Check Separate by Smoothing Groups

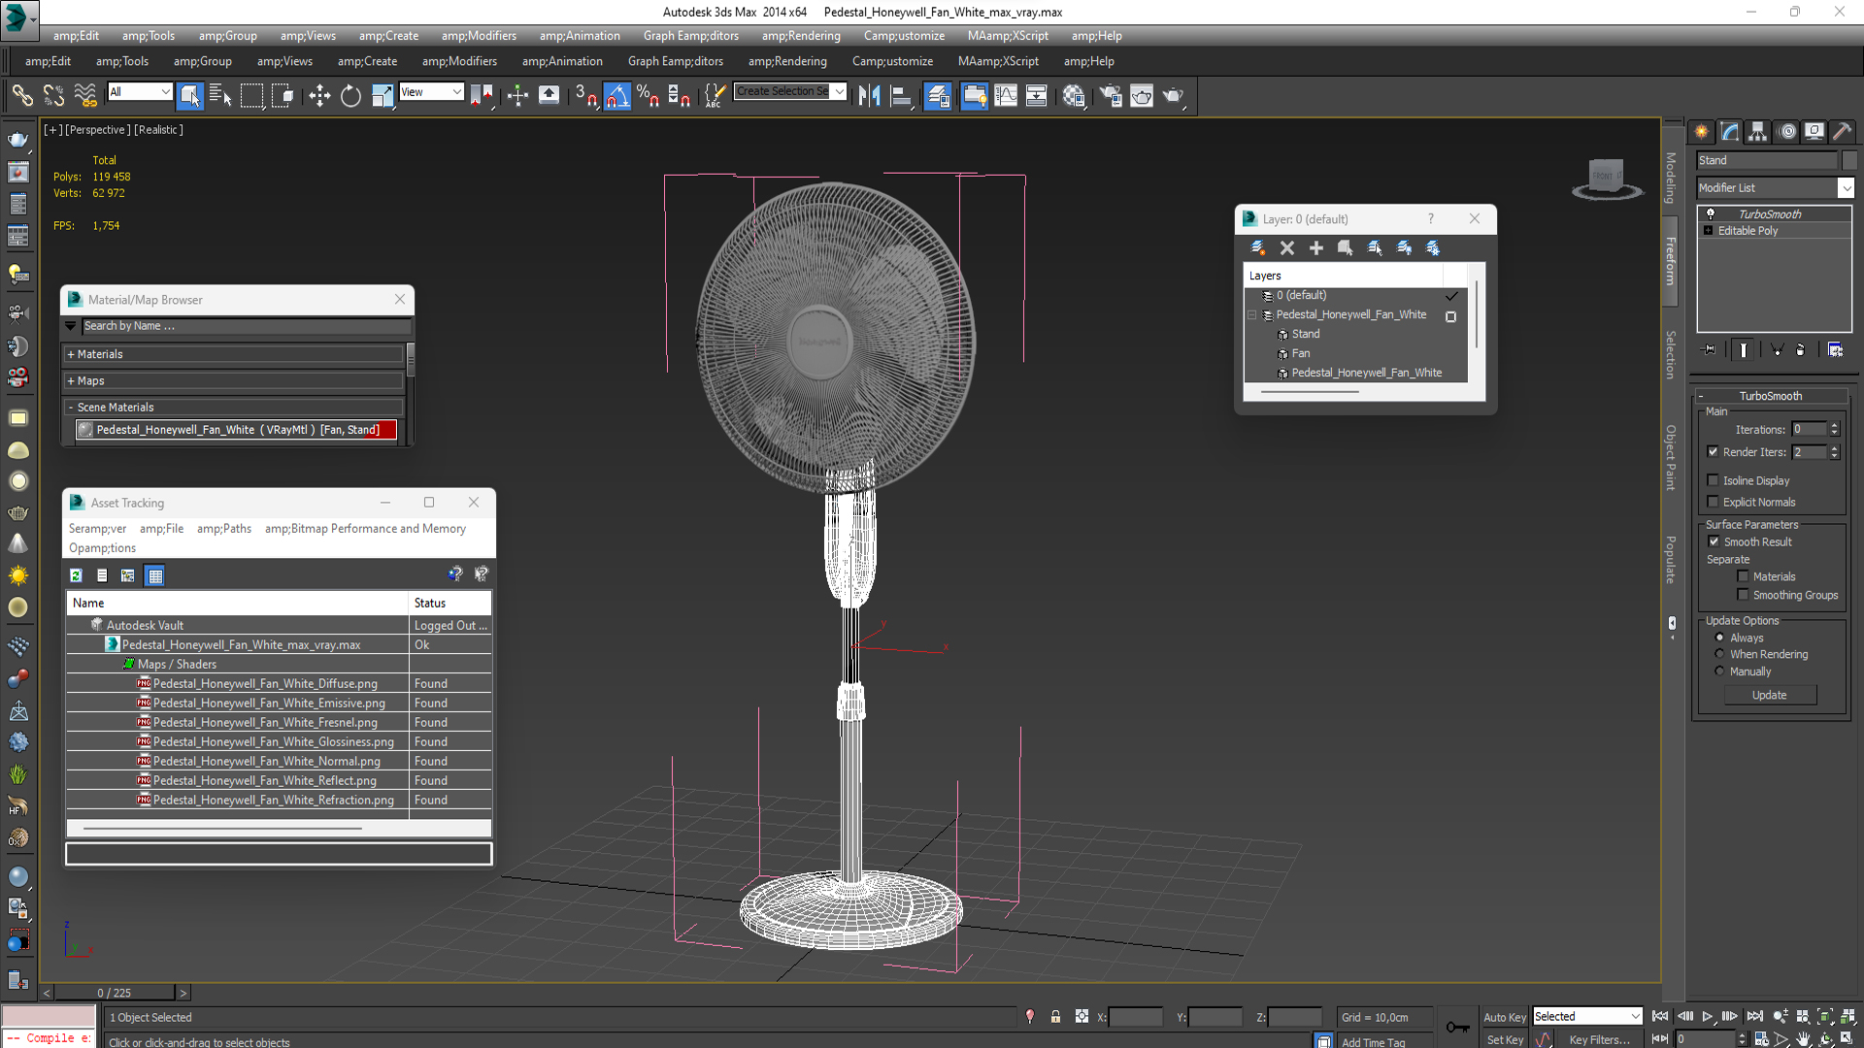pos(1743,595)
